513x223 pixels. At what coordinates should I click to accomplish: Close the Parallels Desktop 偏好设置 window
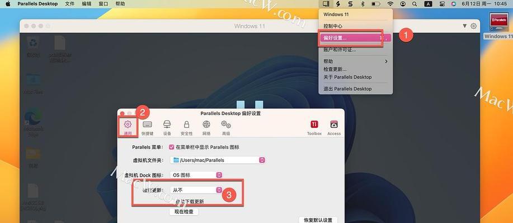point(122,114)
